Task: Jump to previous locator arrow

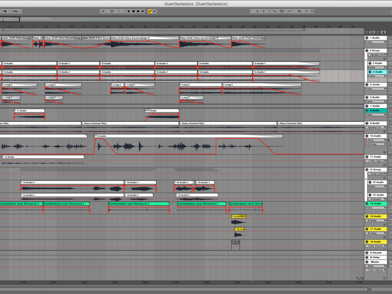Action: coord(367,32)
